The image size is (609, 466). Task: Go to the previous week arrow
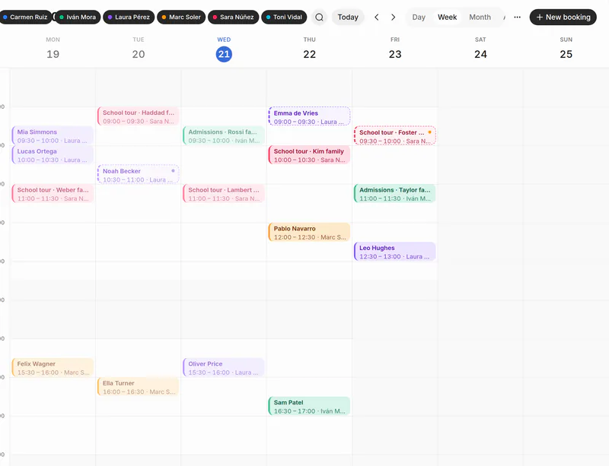click(376, 17)
